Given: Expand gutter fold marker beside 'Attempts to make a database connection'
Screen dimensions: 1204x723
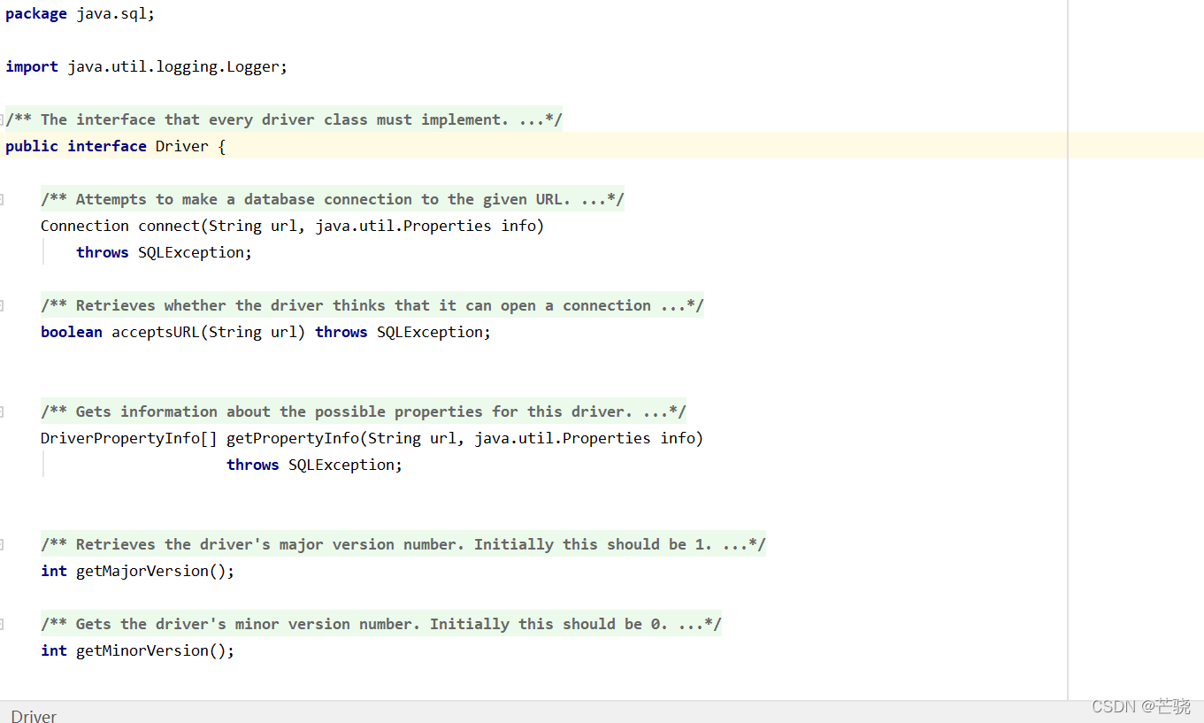Looking at the screenshot, I should click(x=2, y=199).
